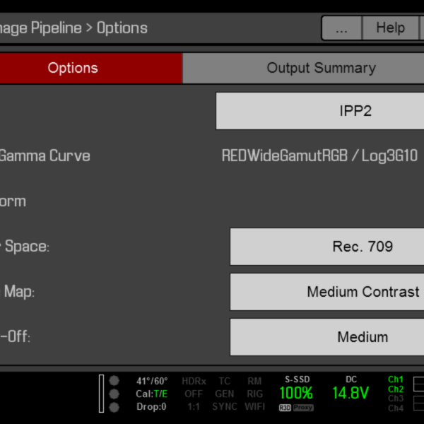Click the Ch2 audio channel label
The width and height of the screenshot is (424, 424).
(x=396, y=389)
